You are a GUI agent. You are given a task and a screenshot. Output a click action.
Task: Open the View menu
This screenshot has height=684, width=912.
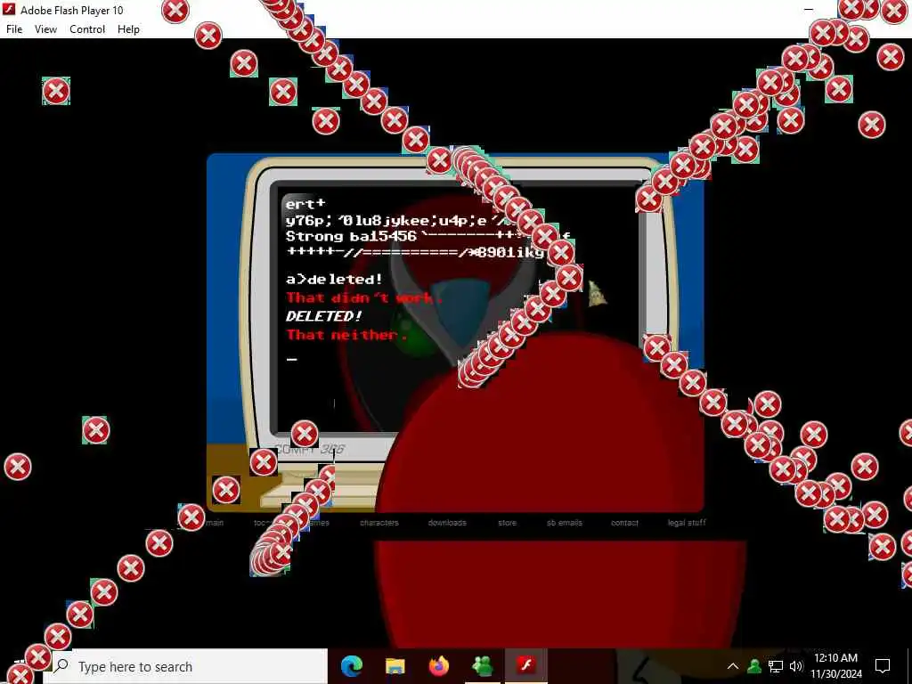[45, 29]
